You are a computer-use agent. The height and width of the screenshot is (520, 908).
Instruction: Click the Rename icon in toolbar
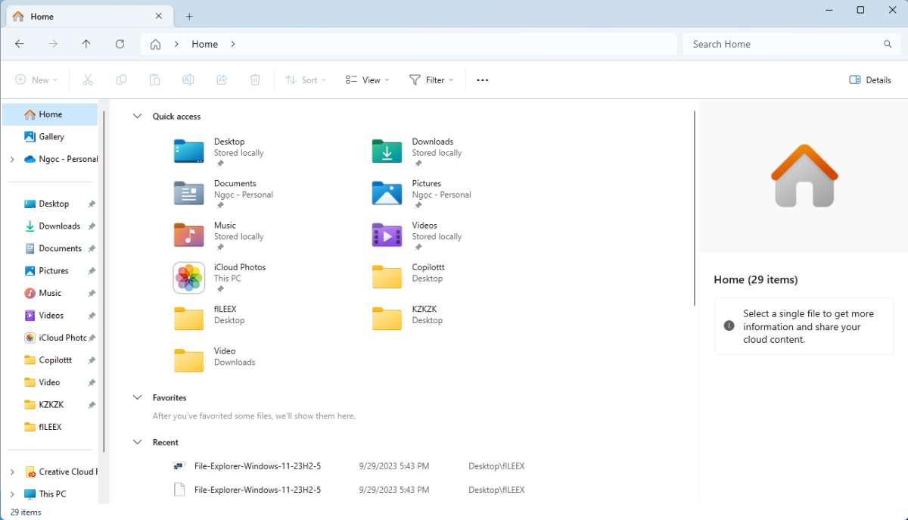188,79
